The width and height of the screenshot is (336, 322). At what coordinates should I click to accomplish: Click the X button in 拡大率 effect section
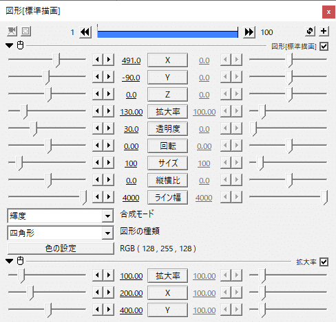[x=167, y=293]
